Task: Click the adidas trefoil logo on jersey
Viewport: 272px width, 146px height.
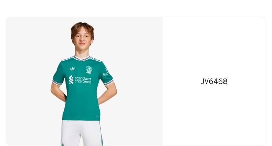Action: 72,69
